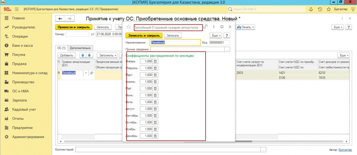
Task: Expand dialog Еще dropdown
Action: pos(215,36)
